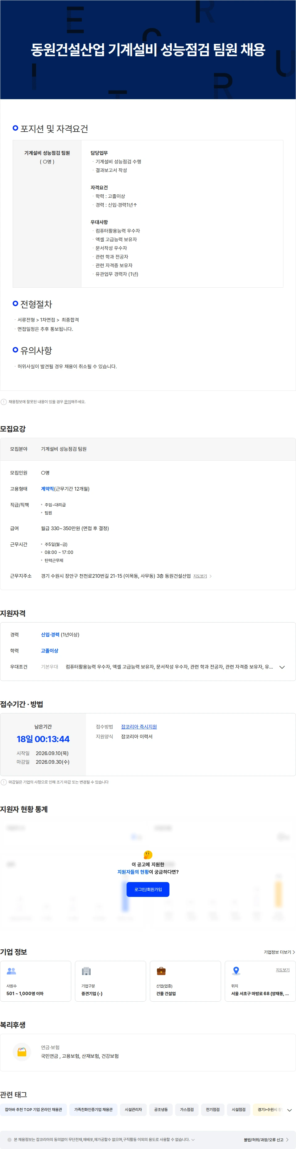
Task: Click the 건물 건설업 industry value
Action: [x=166, y=993]
